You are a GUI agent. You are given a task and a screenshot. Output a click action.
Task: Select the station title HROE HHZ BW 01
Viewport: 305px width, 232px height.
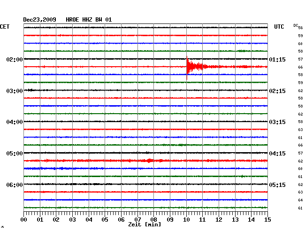[x=89, y=20]
